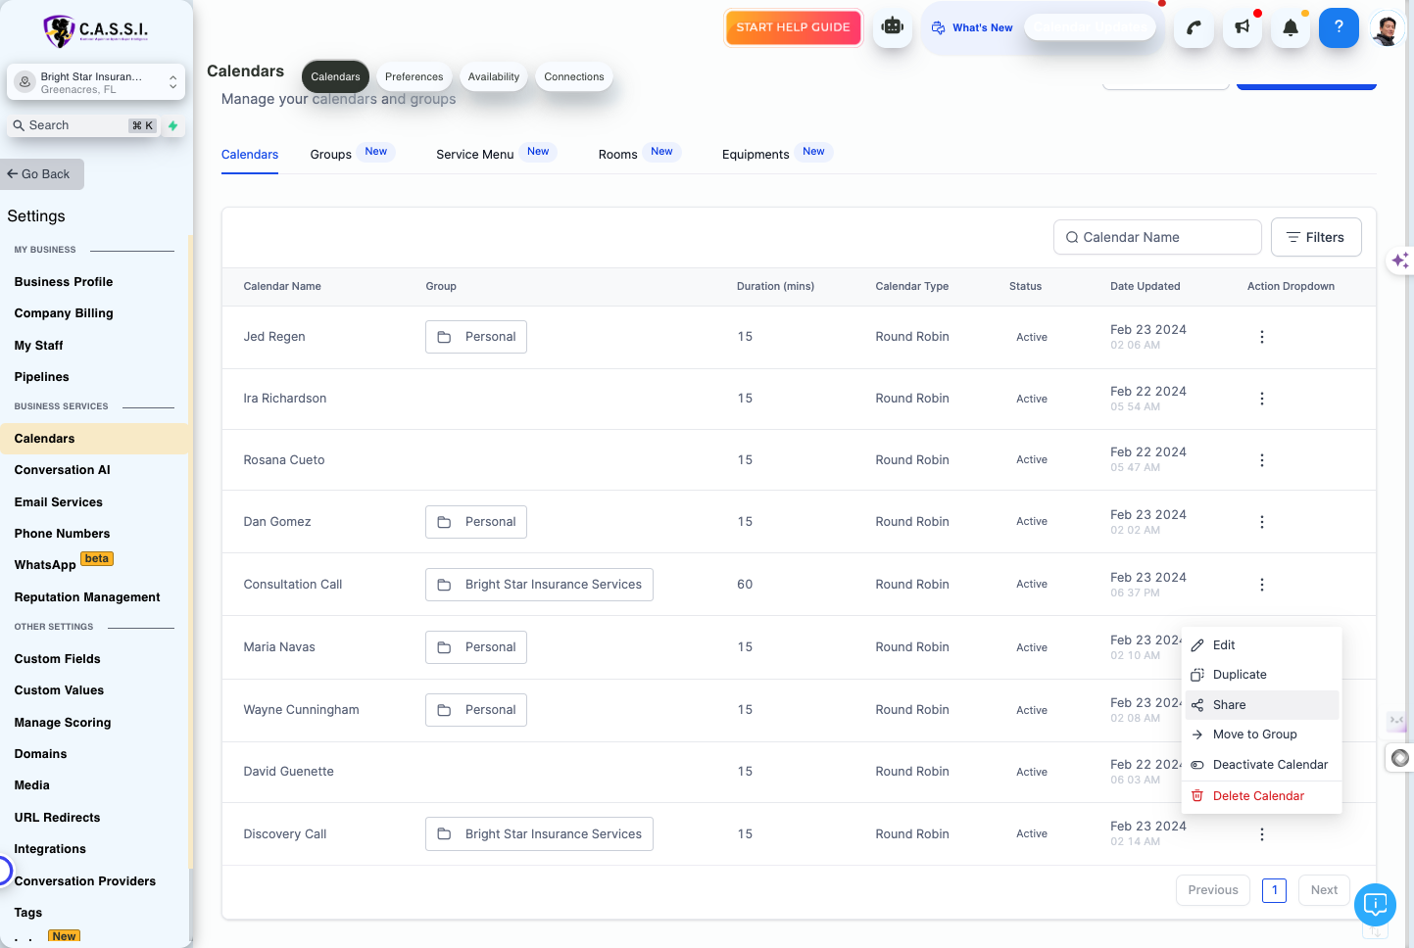The width and height of the screenshot is (1414, 948).
Task: Click the Go Back button
Action: point(42,174)
